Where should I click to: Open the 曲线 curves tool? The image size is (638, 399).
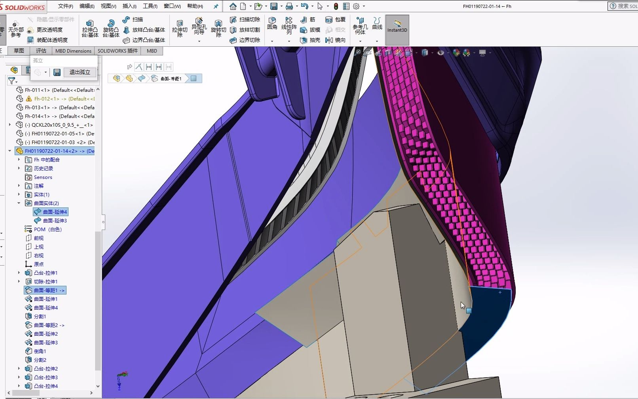coord(377,24)
